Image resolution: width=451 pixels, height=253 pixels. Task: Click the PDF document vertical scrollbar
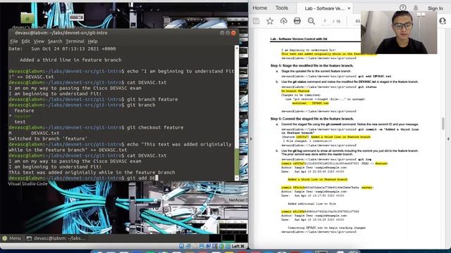click(443, 124)
